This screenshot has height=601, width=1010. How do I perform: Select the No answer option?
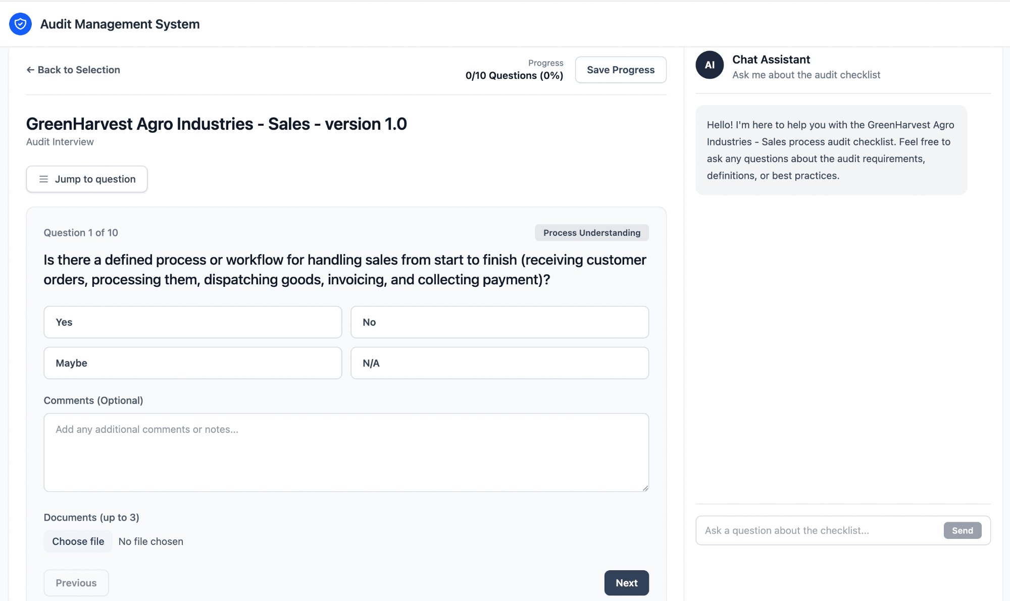499,322
